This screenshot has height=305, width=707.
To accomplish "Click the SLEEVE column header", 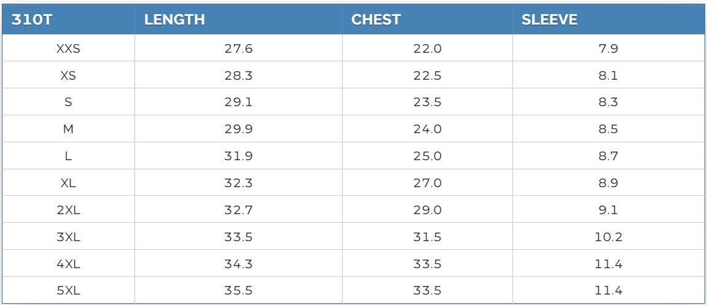I will click(x=549, y=20).
